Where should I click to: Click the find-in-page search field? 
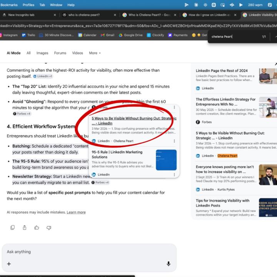pos(235,37)
